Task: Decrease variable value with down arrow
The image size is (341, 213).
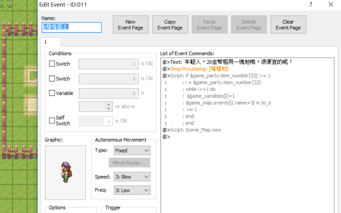Action: 108,109
